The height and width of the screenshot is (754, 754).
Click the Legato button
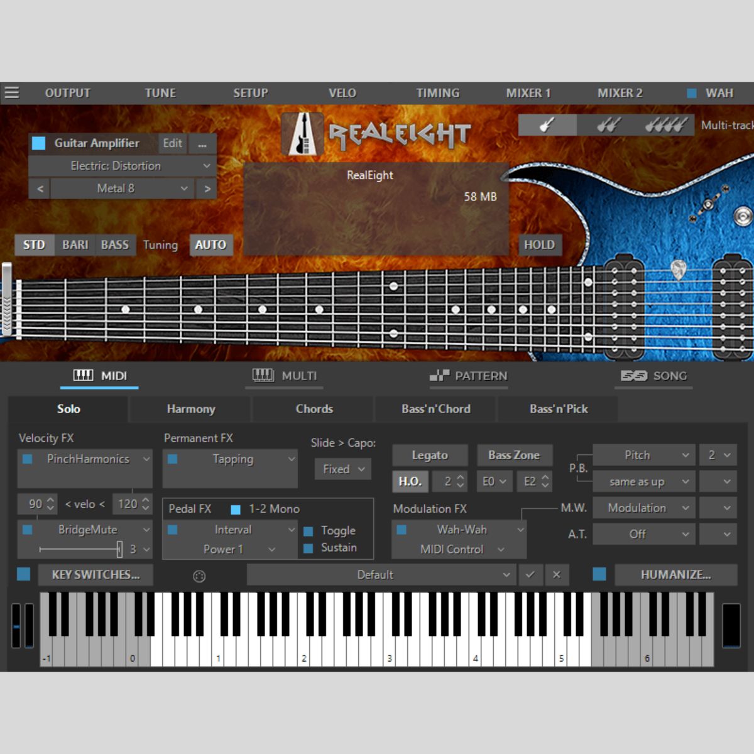430,455
